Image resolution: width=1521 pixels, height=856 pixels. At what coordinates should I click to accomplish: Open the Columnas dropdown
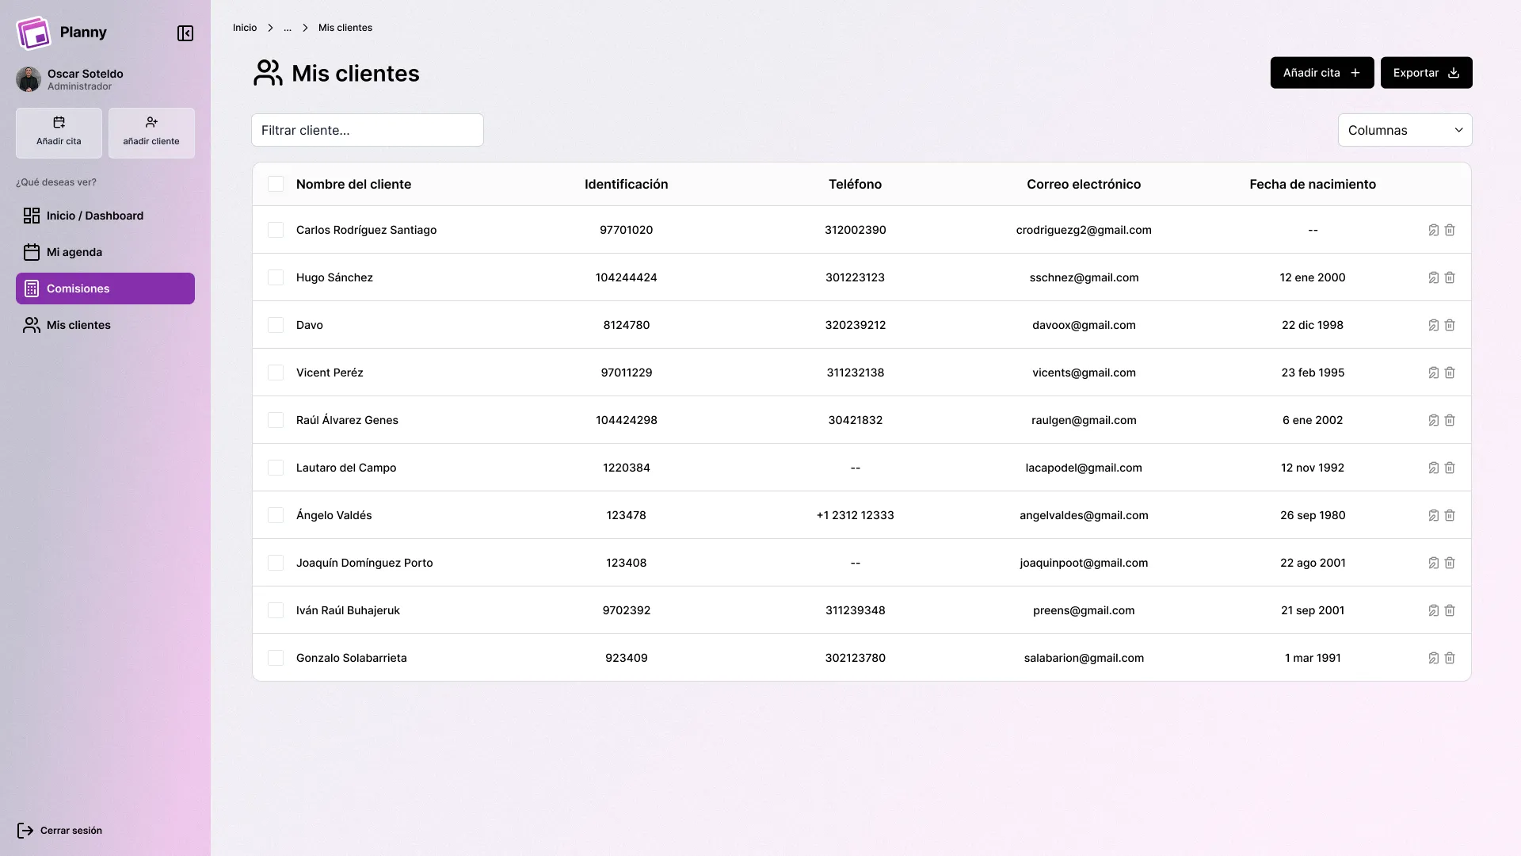click(1404, 130)
